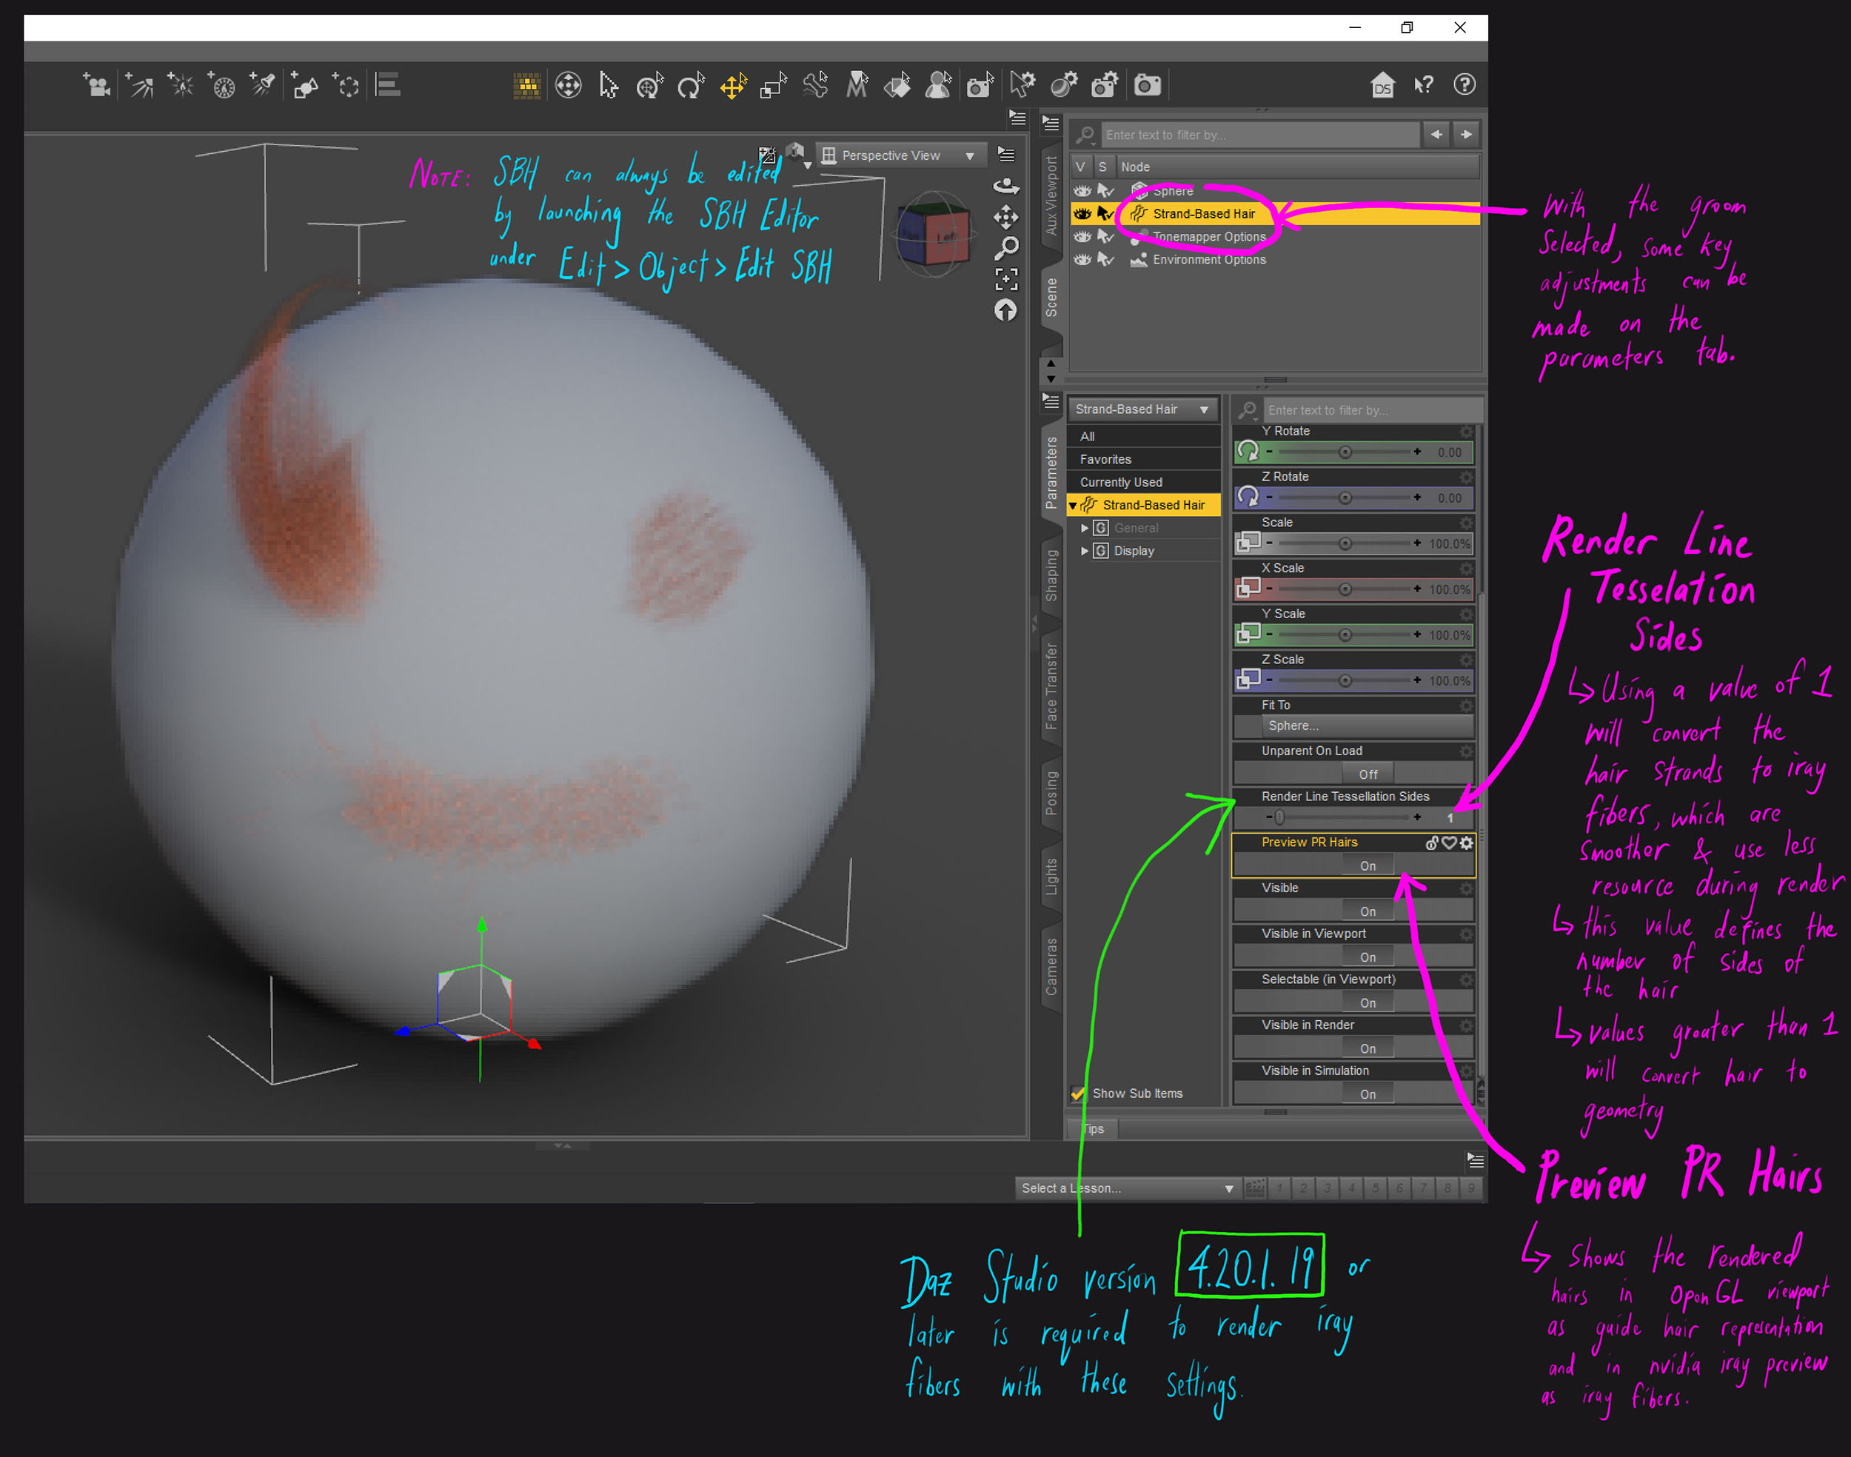Toggle Preview PR Hairs On button
Image resolution: width=1851 pixels, height=1457 pixels.
tap(1368, 866)
